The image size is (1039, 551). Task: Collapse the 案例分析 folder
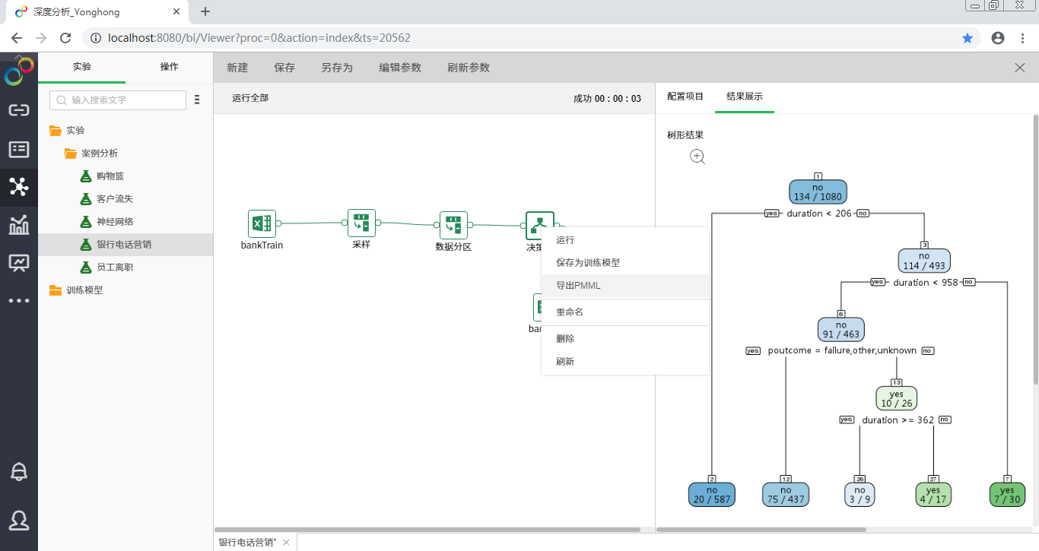[71, 154]
